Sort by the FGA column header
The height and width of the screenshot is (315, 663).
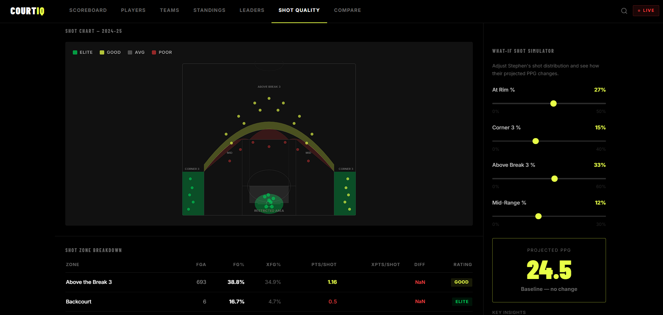(x=201, y=265)
